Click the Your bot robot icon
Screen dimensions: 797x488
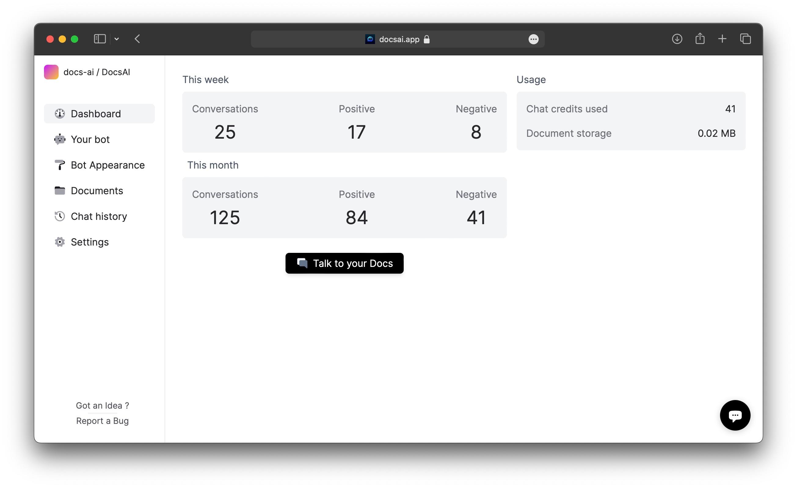[x=60, y=139]
